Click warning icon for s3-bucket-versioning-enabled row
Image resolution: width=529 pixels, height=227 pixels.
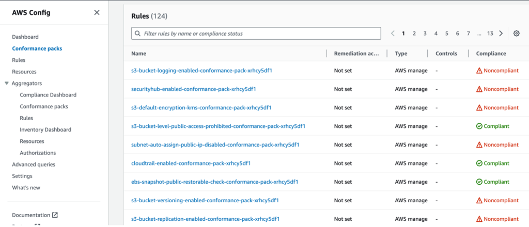[479, 200]
